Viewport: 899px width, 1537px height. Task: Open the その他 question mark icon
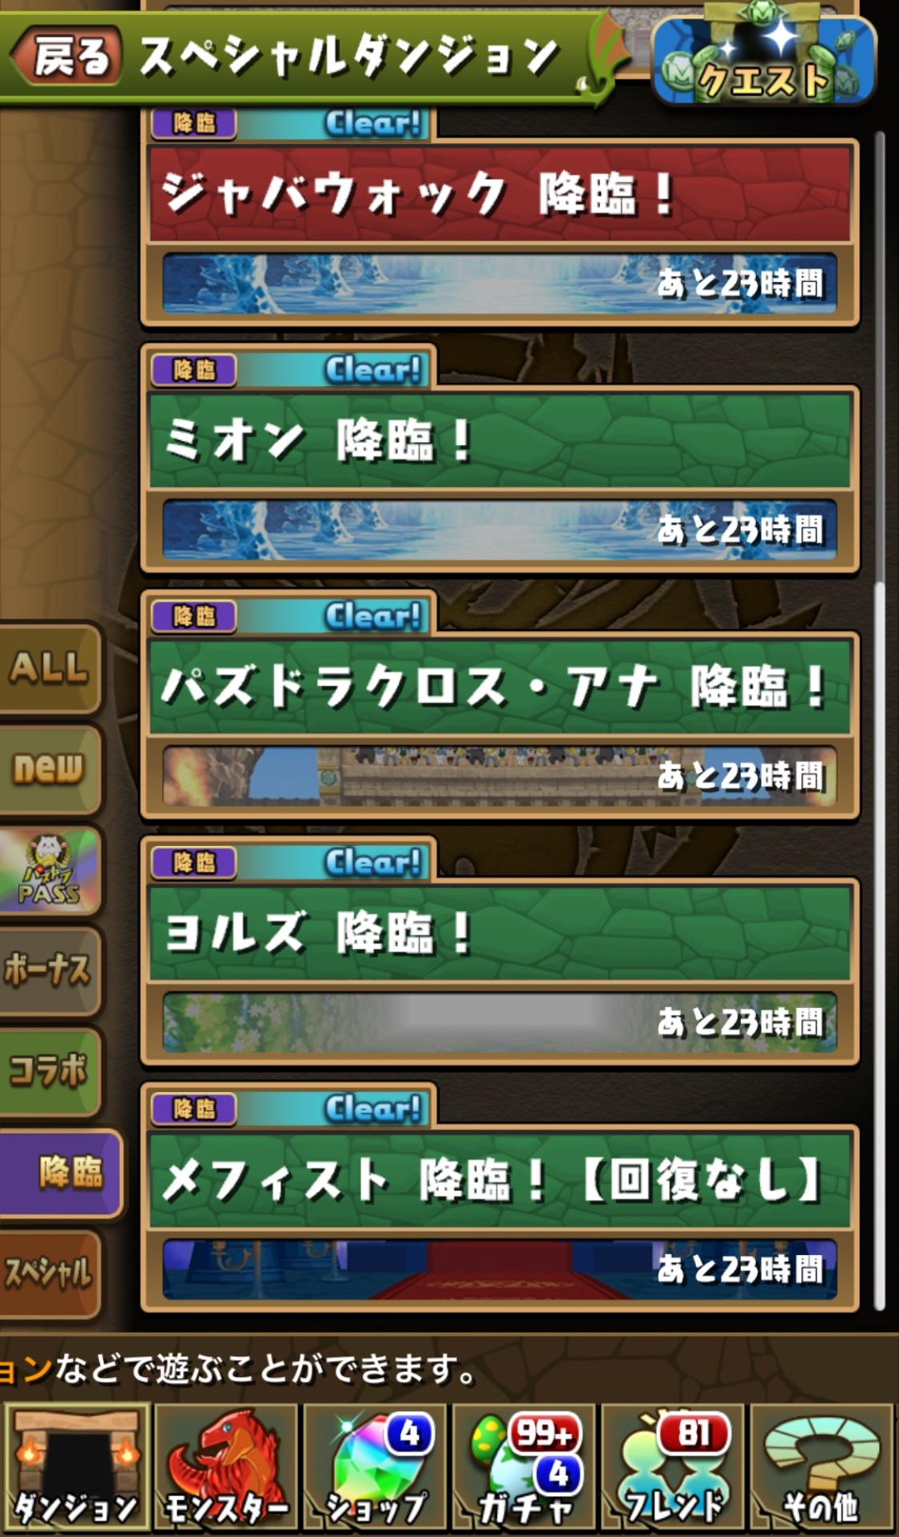pos(821,1467)
